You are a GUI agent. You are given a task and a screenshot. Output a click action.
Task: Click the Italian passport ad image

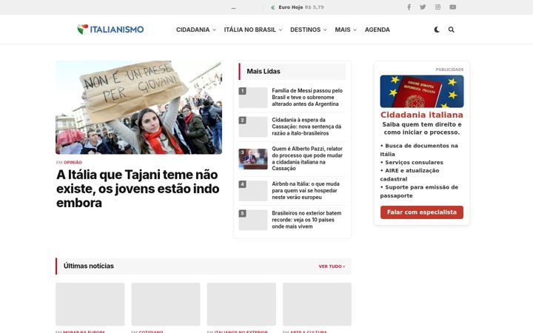click(422, 92)
